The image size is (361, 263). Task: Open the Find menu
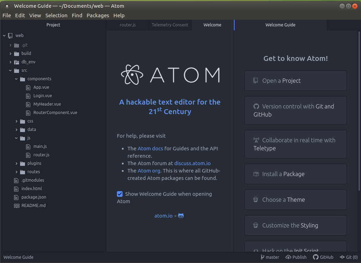[x=77, y=15]
